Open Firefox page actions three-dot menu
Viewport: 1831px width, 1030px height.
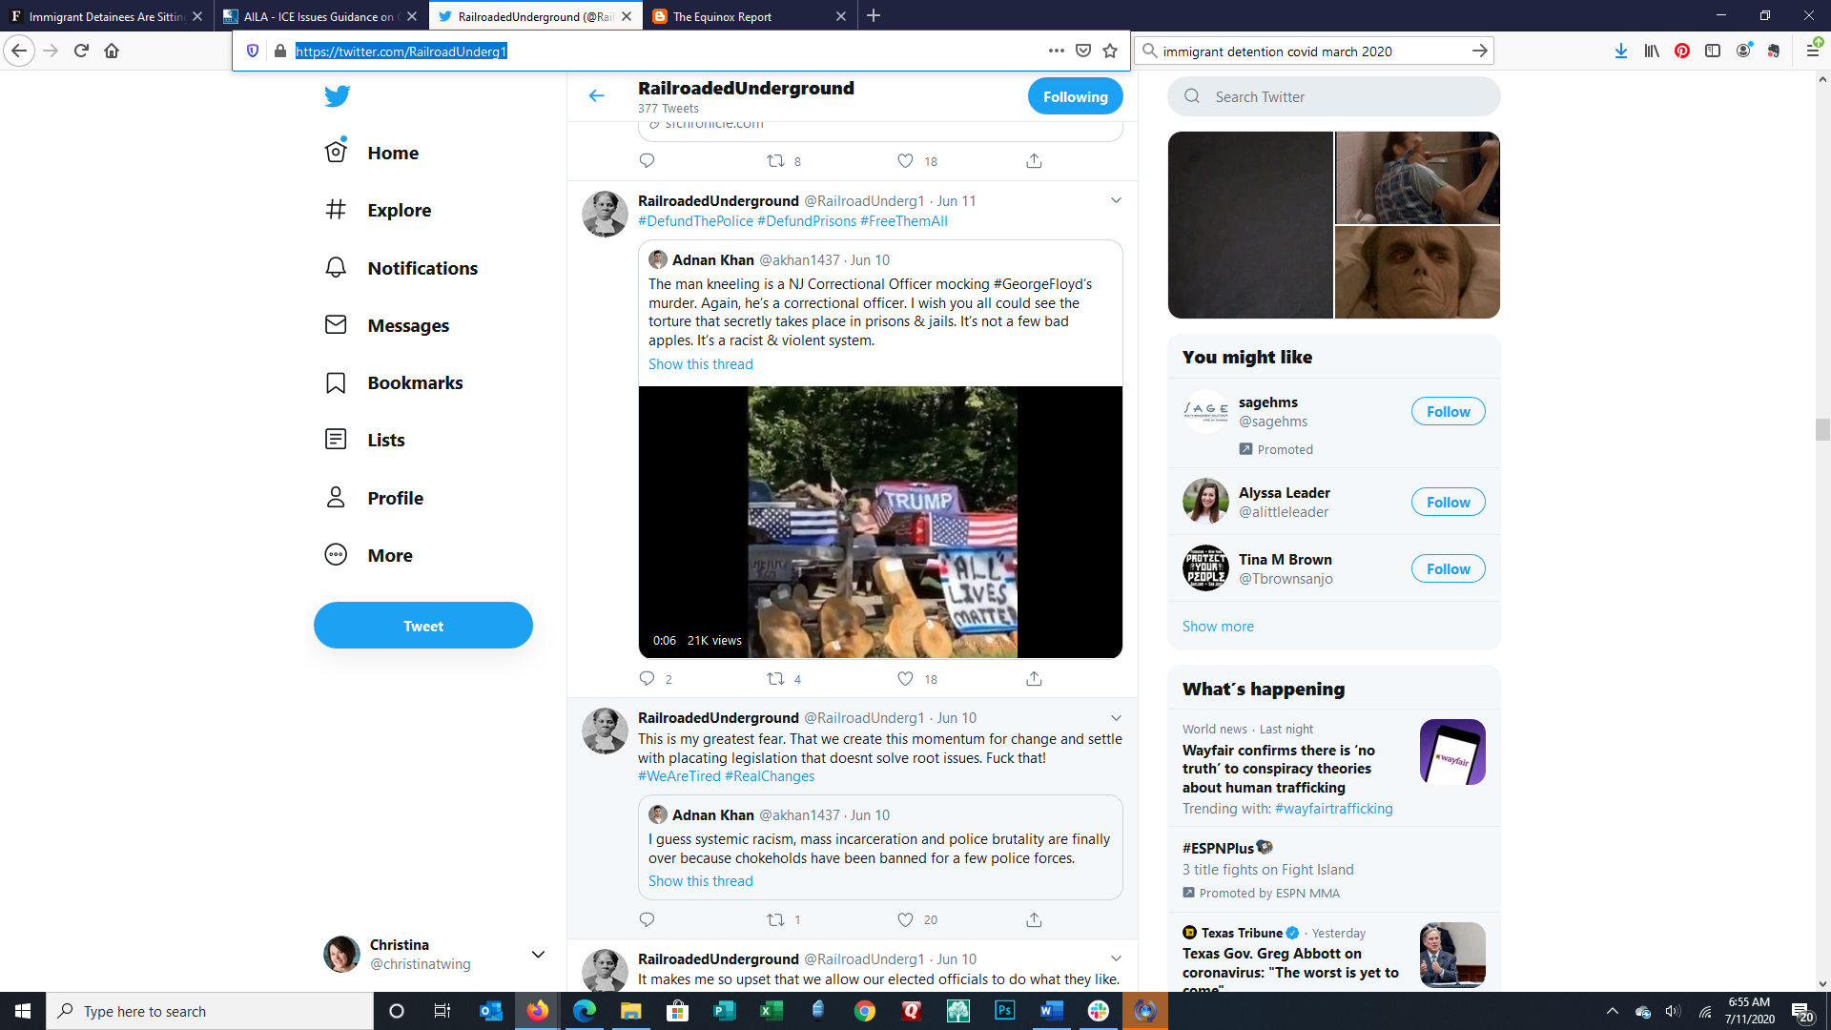(1056, 51)
